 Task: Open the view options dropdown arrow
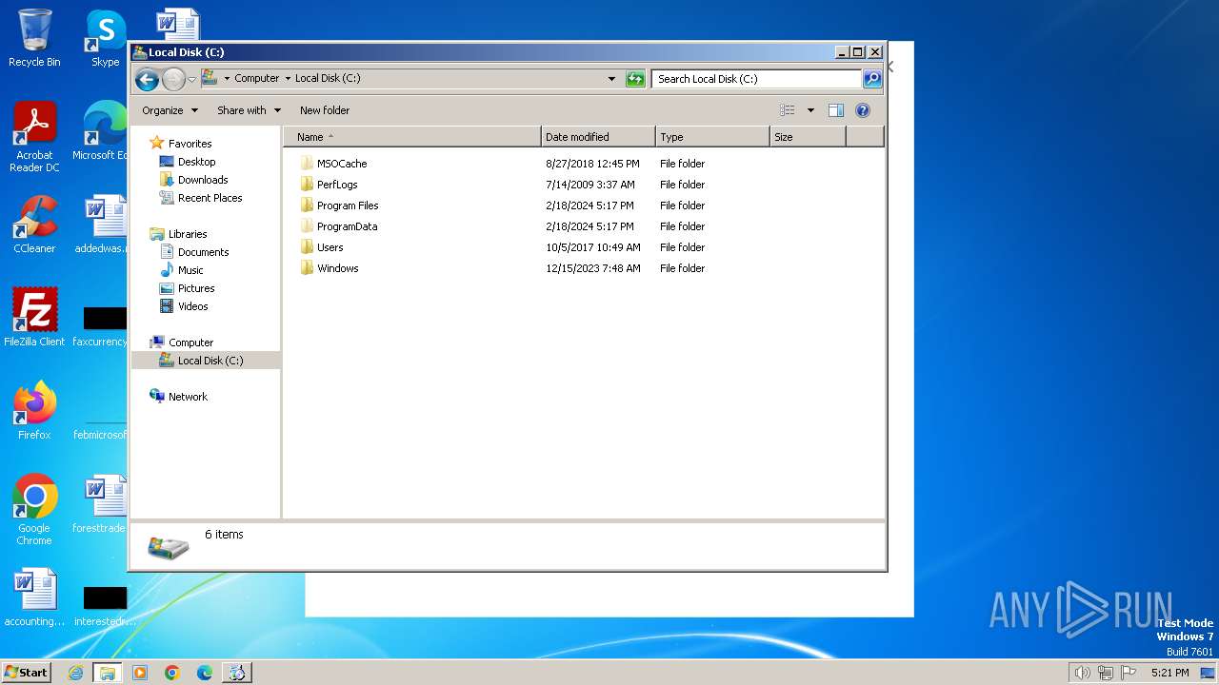[x=810, y=110]
